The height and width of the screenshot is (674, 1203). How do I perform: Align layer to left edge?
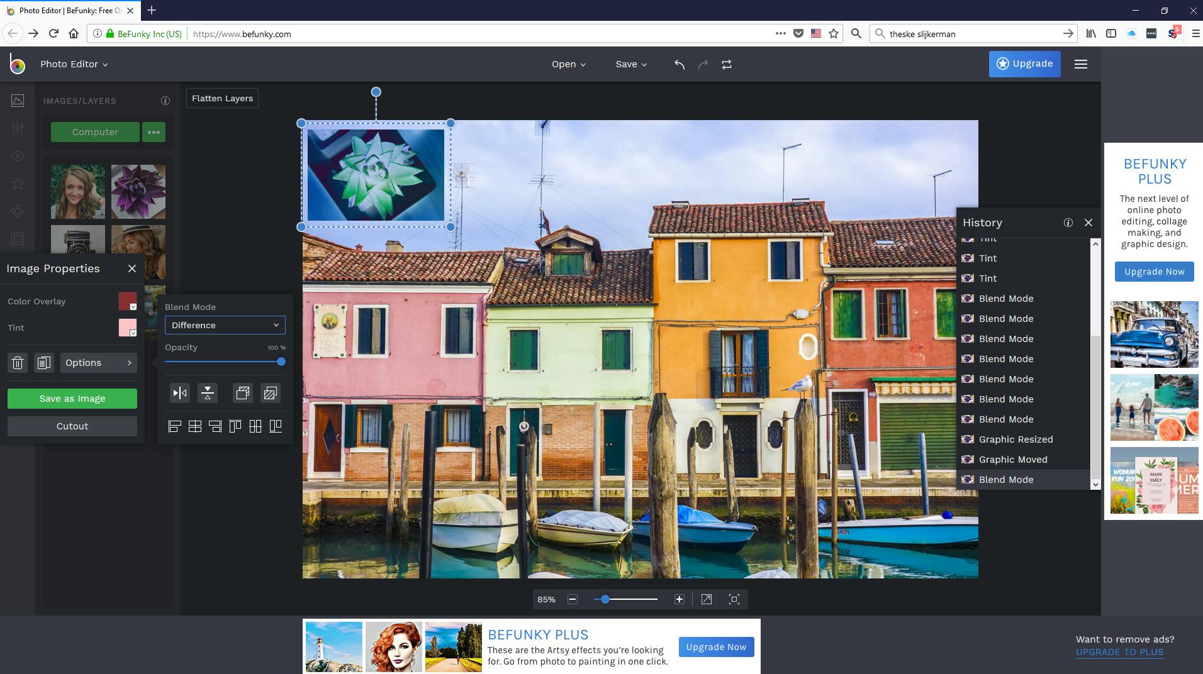coord(175,426)
